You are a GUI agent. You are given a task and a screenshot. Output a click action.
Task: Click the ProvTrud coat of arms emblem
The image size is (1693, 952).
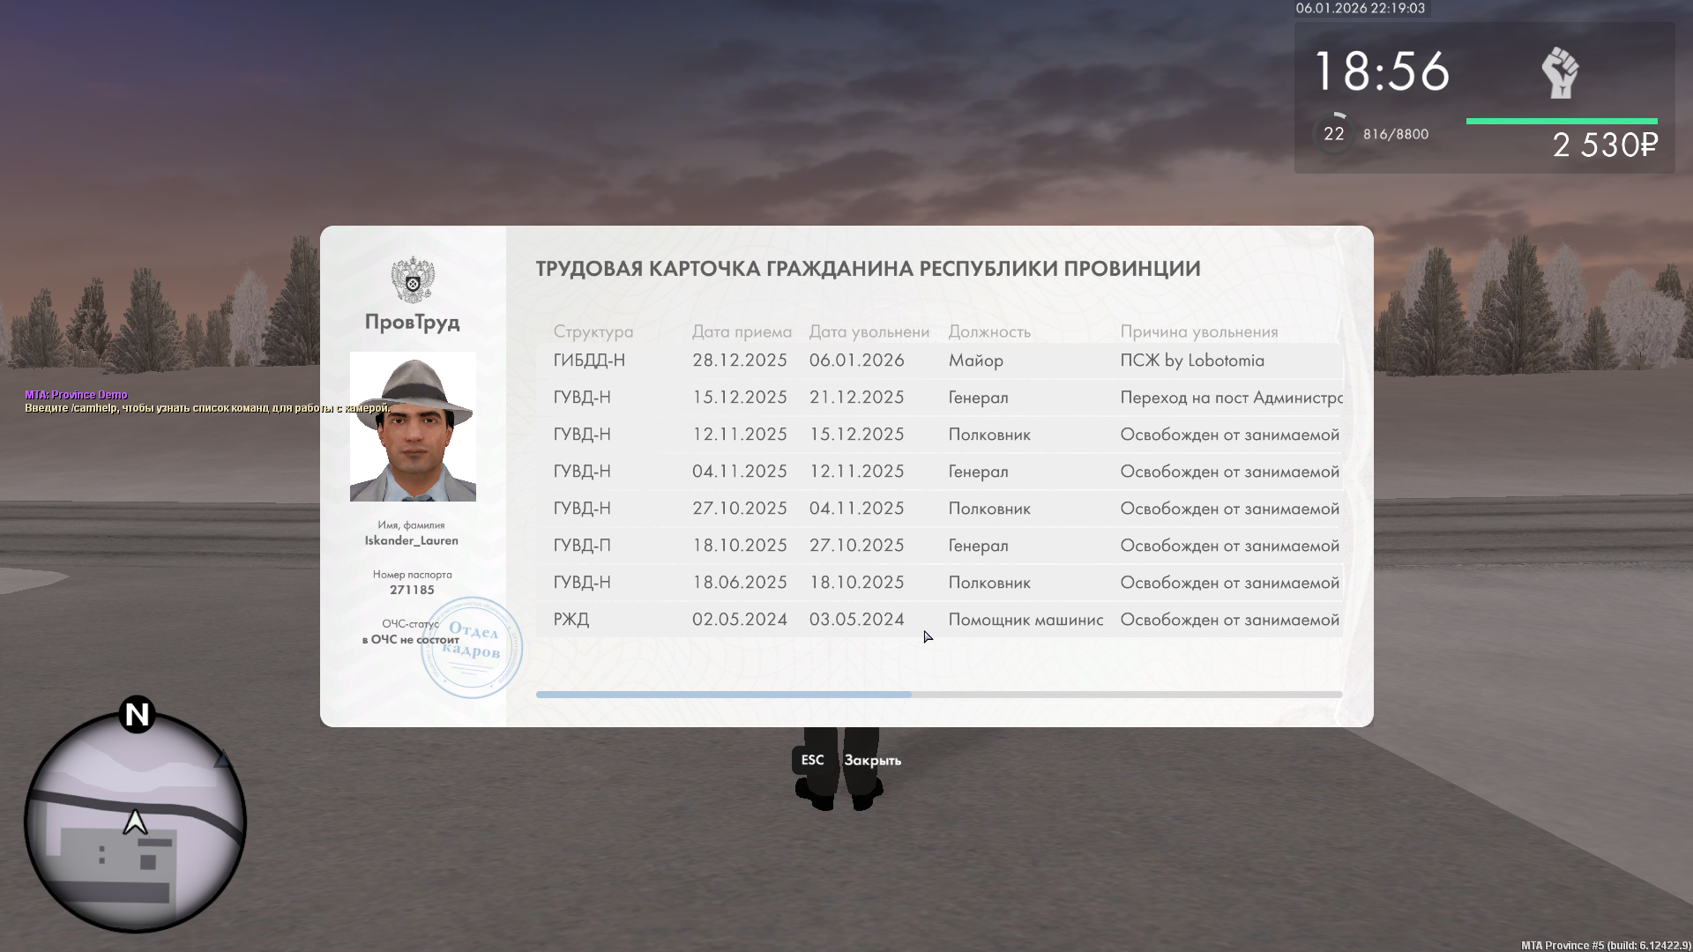(x=412, y=279)
